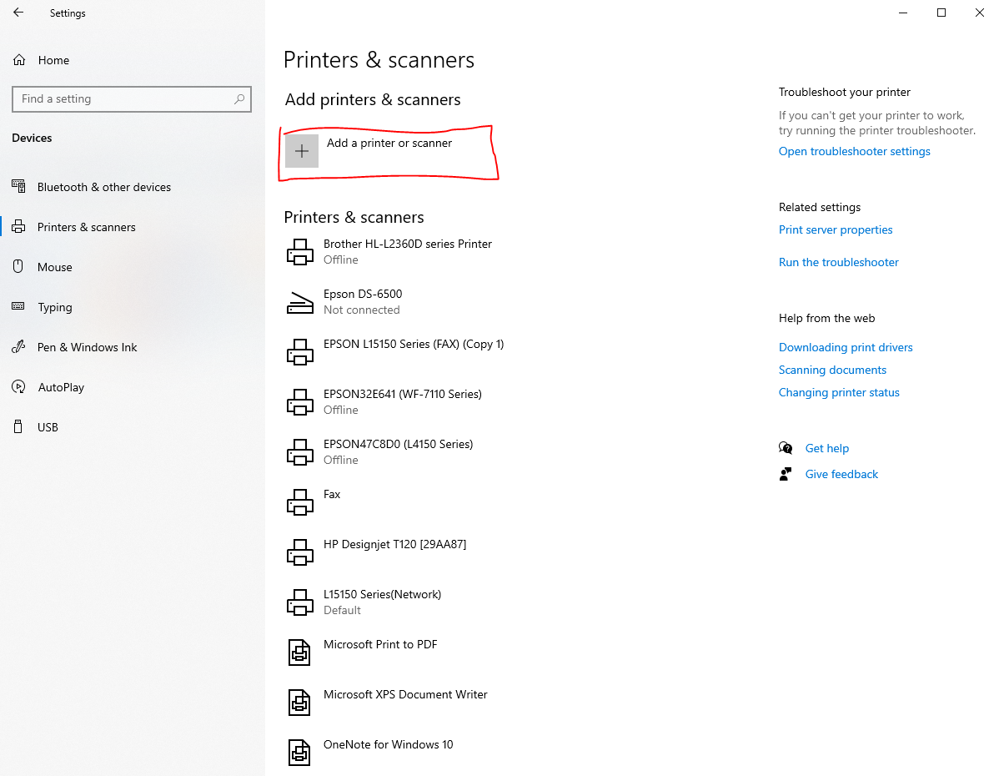Open Pen & Windows Ink settings
This screenshot has height=776, width=999.
[x=88, y=347]
